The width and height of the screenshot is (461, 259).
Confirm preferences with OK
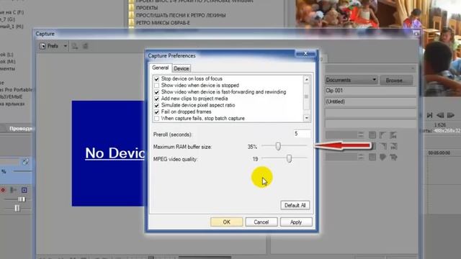click(x=227, y=222)
